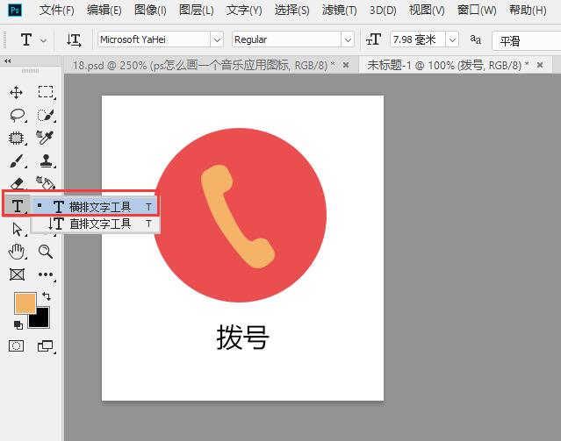The height and width of the screenshot is (441, 561).
Task: Select the Hand tool
Action: click(x=17, y=252)
